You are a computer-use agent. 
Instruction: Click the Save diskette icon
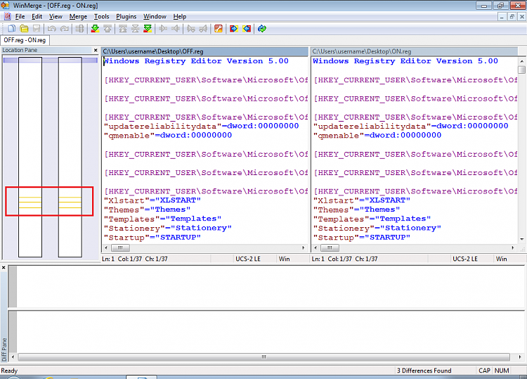click(37, 29)
